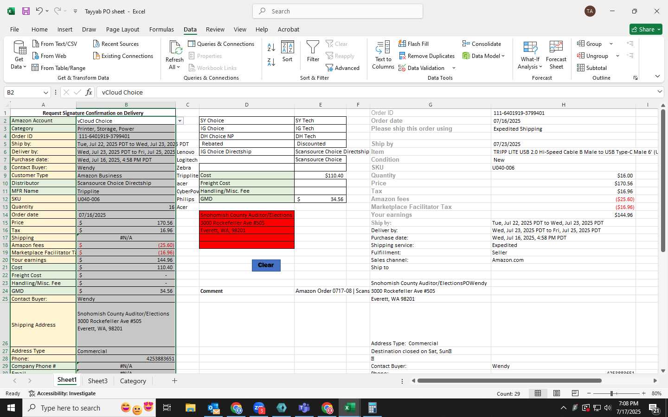
Task: Click the Share button
Action: pyautogui.click(x=646, y=29)
